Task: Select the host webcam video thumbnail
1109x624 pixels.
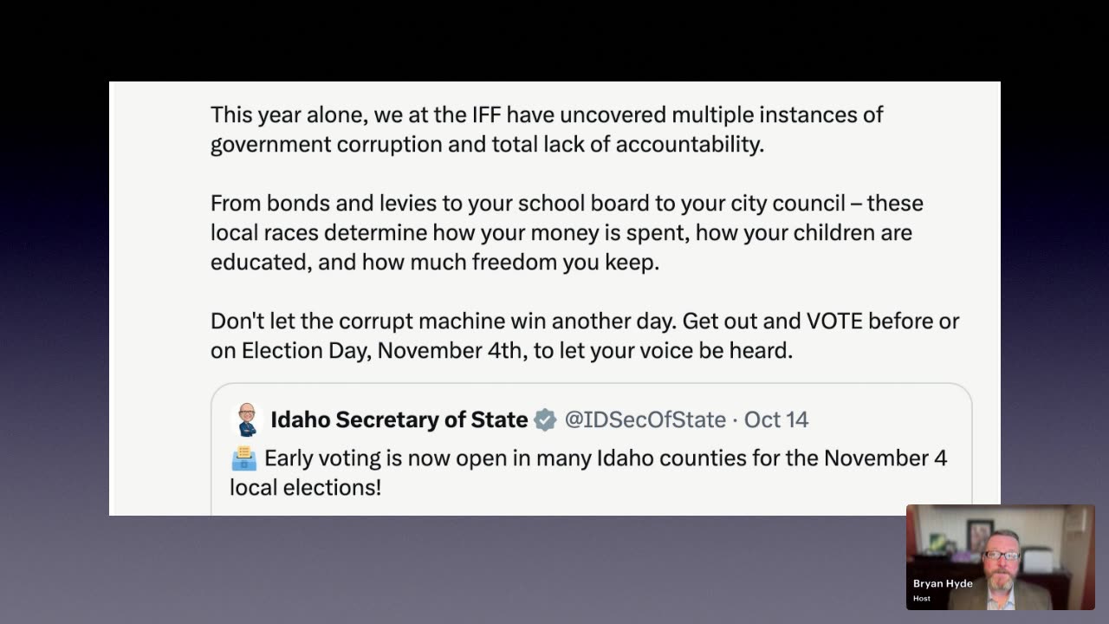Action: click(x=1000, y=556)
